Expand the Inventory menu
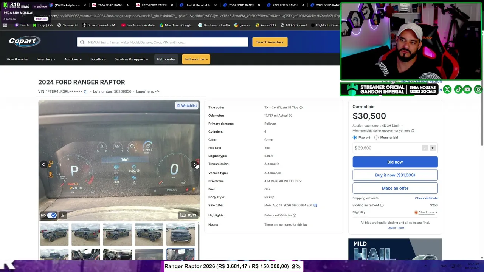Screen dimensions: 484x272 pyautogui.click(x=46, y=59)
